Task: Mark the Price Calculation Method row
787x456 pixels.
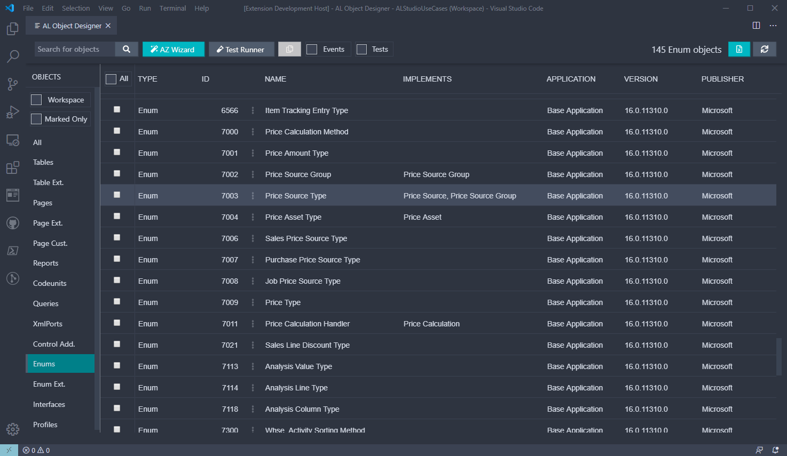Action: coord(117,131)
